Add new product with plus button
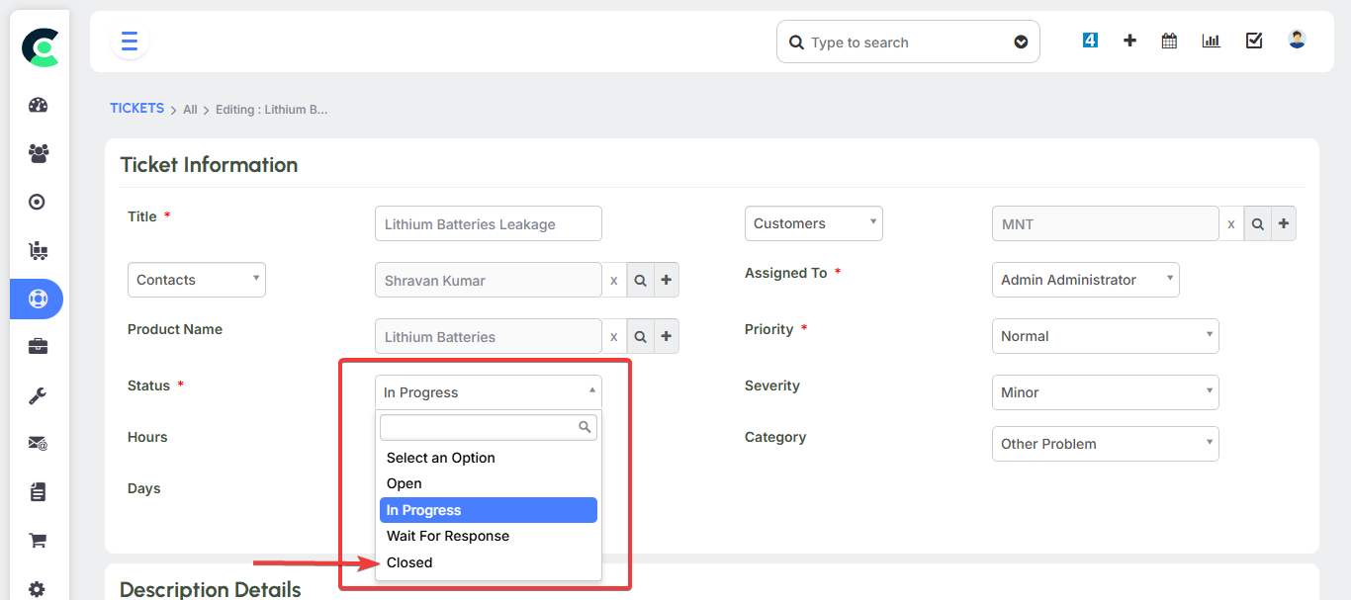Screen dimensions: 1351x600 (666, 337)
